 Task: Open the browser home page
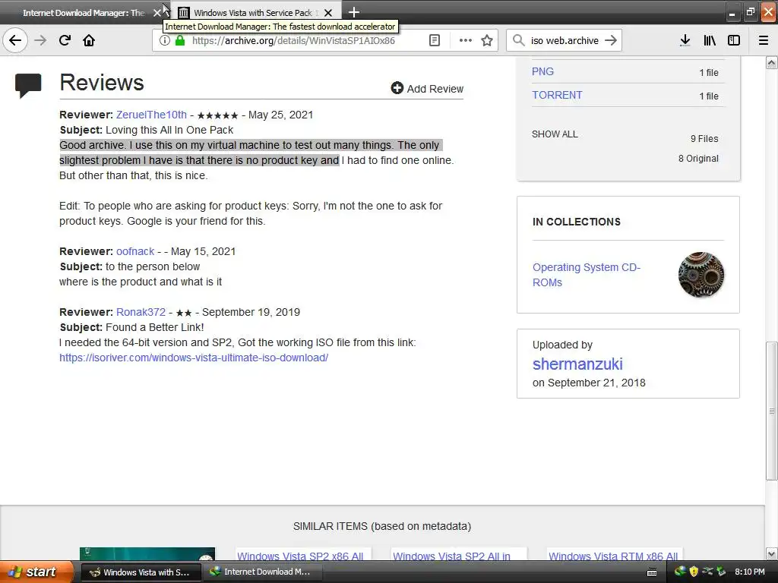tap(89, 40)
